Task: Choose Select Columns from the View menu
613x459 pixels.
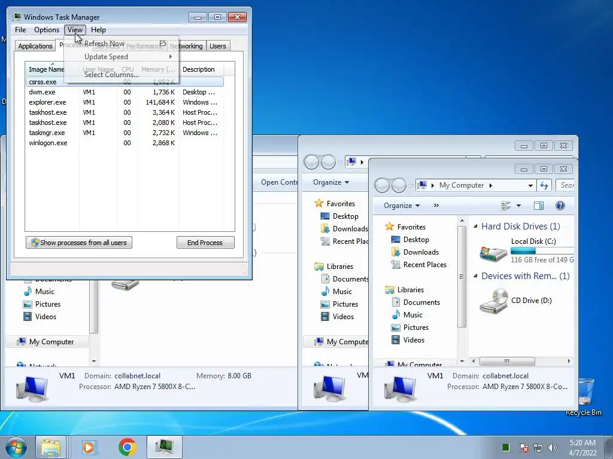Action: pyautogui.click(x=121, y=75)
